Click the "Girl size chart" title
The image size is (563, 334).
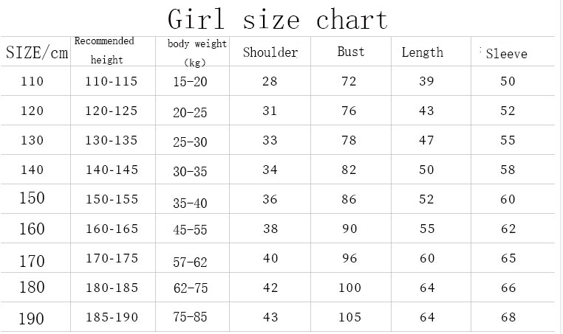277,18
